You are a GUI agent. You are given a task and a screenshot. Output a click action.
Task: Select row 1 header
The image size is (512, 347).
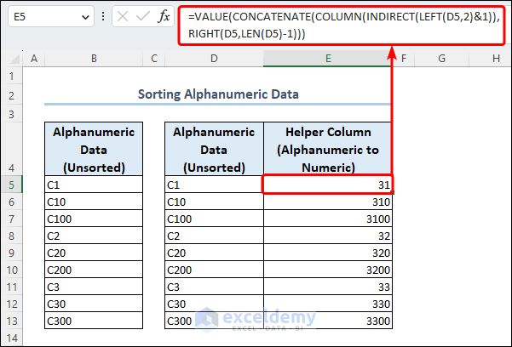(11, 76)
